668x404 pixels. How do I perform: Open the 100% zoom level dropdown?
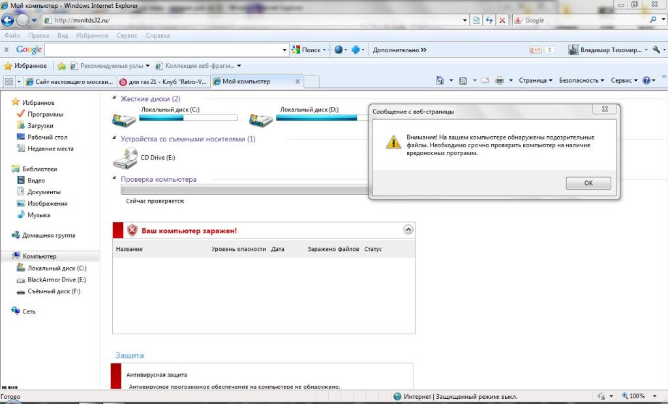(655, 396)
